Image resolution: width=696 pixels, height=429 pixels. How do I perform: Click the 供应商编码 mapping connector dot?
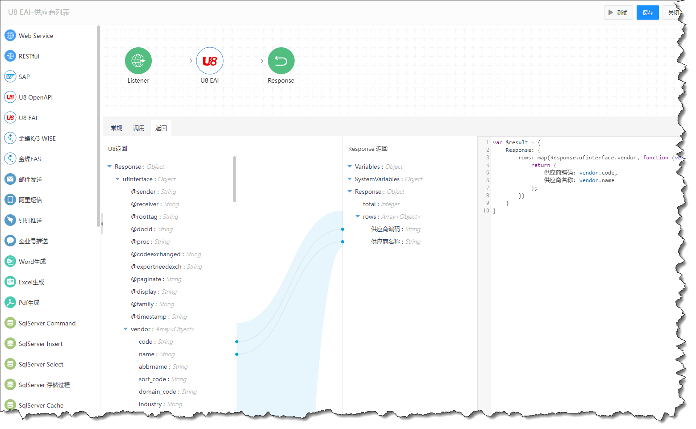pyautogui.click(x=342, y=229)
